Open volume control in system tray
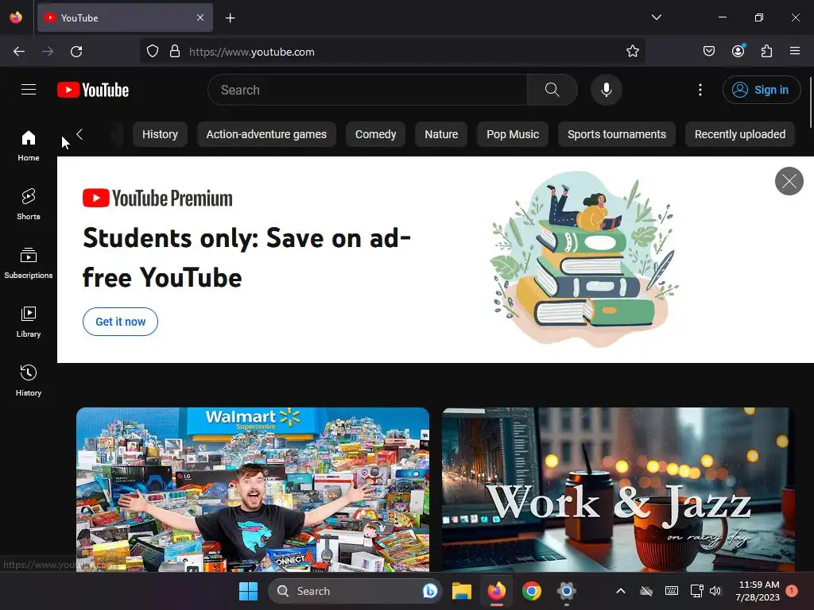The height and width of the screenshot is (610, 814). [715, 591]
